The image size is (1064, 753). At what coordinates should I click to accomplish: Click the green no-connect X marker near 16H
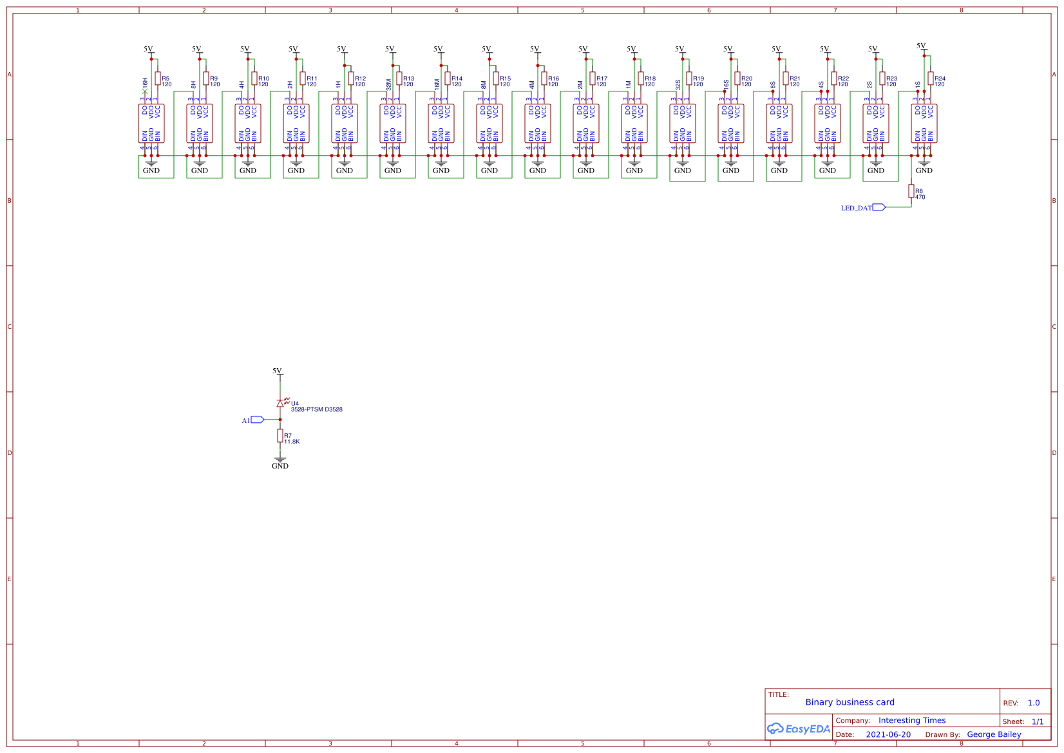[x=145, y=92]
